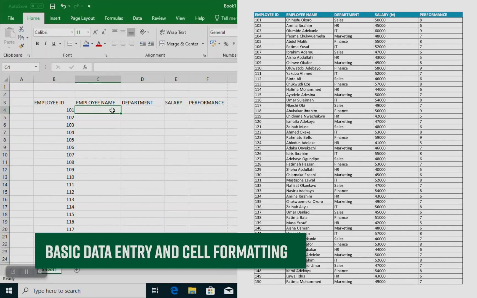Toggle Bold formatting
This screenshot has height=298, width=477.
37,44
